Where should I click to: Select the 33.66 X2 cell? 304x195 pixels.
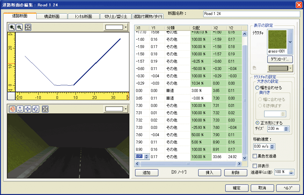pyautogui.click(x=219, y=157)
